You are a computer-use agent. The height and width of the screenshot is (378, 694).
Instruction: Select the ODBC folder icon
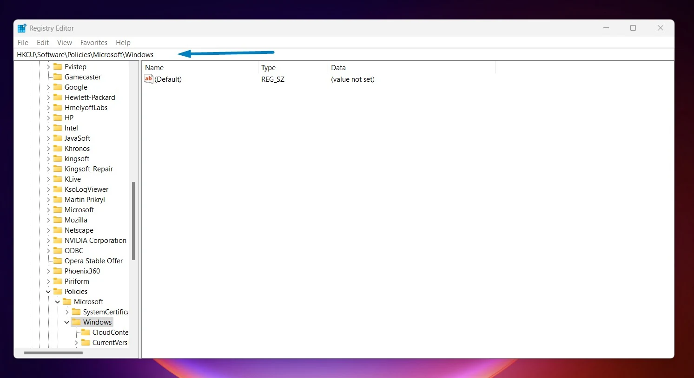[x=58, y=251]
